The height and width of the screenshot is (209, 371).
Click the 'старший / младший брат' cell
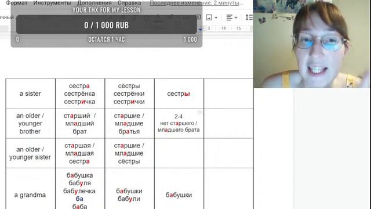coord(80,124)
